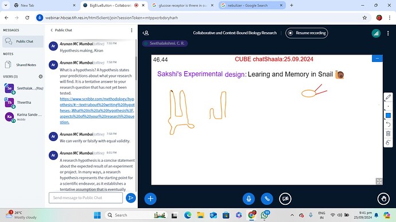
Task: Open WhatsApp from the taskbar
Action: 265,215
